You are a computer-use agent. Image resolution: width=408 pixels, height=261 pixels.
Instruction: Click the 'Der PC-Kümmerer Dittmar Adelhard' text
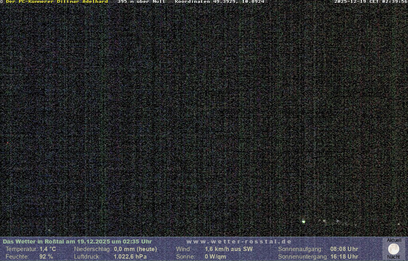[57, 2]
